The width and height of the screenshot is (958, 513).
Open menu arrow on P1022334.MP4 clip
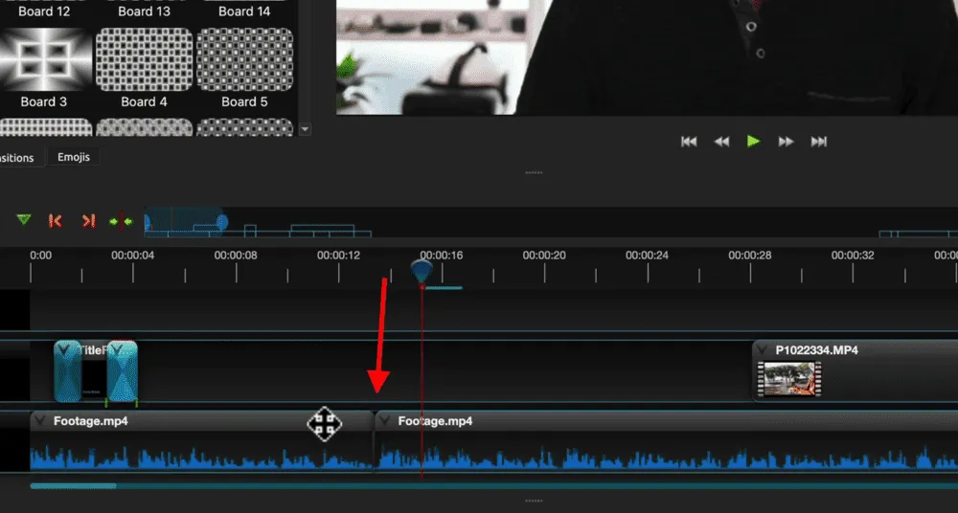tap(762, 350)
